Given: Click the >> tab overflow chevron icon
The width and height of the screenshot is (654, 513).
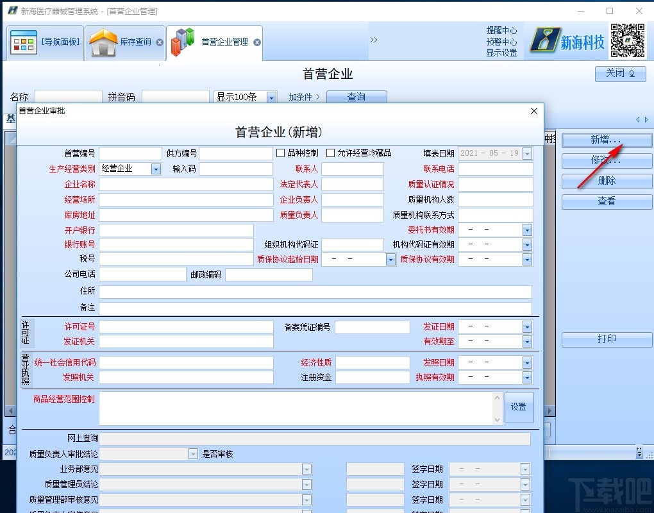Looking at the screenshot, I should tap(374, 38).
